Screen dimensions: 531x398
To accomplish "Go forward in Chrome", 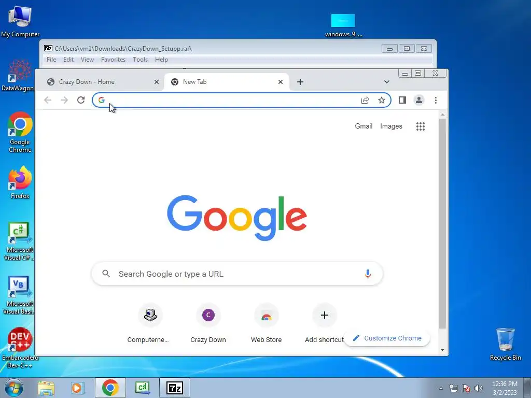I will coord(64,100).
